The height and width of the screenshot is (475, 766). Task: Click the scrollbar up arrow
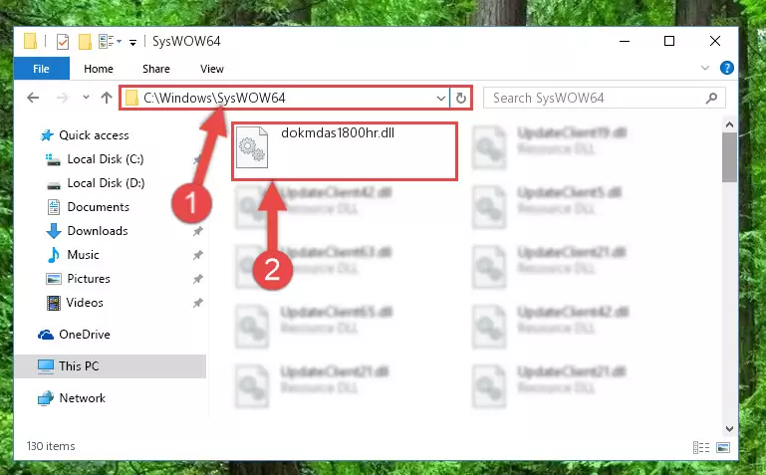(x=729, y=124)
